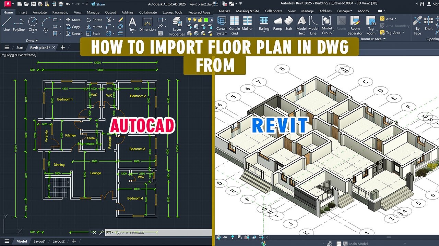This screenshot has height=246, width=439.
Task: Click the Shaft opening tool
Action: click(x=429, y=24)
